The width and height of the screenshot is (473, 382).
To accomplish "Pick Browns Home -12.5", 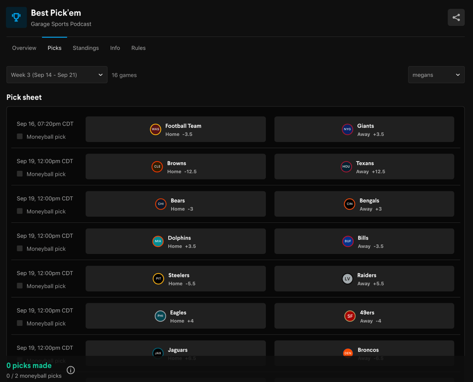I will tap(175, 166).
